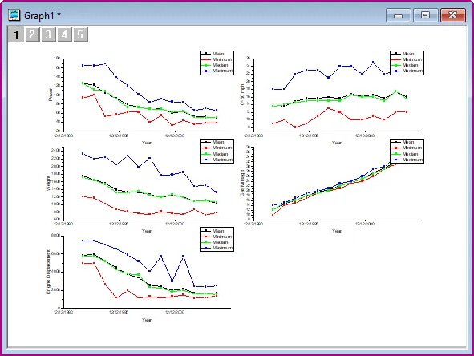Select Median entry in Gas Mileage legend
The width and height of the screenshot is (474, 356).
[x=405, y=154]
